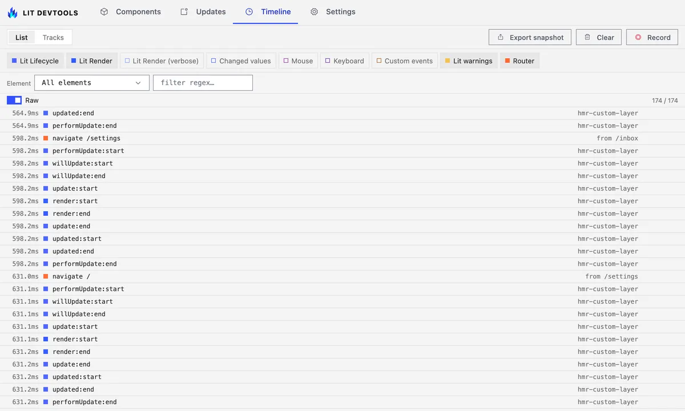Select the 598.2ms update:start row
This screenshot has height=411, width=685.
point(342,188)
